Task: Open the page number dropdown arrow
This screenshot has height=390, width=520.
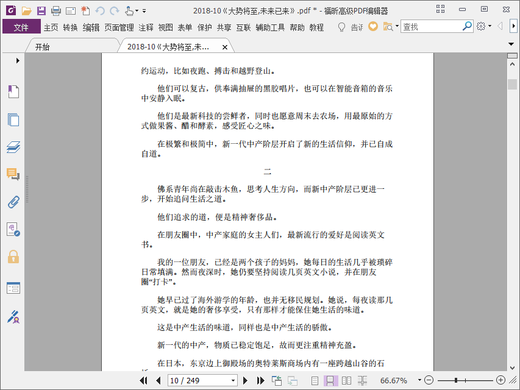Action: point(233,380)
